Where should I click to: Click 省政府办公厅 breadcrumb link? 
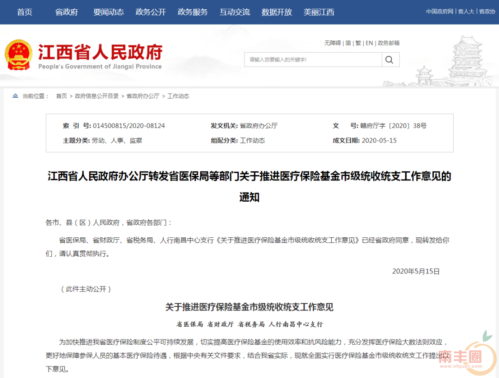[x=143, y=96]
